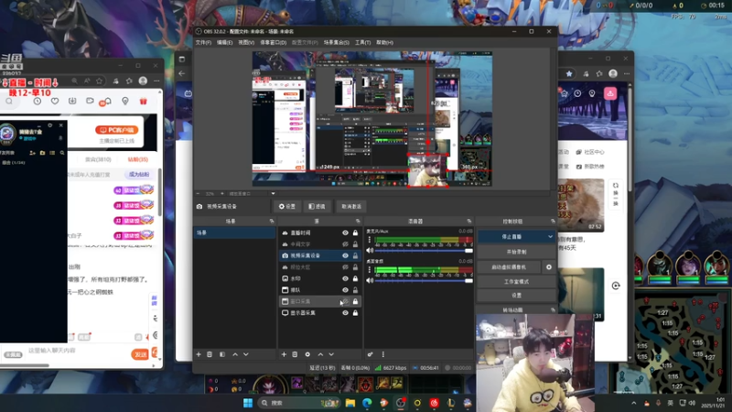Click Windows taskbar search box
732x412 pixels.
pyautogui.click(x=299, y=403)
